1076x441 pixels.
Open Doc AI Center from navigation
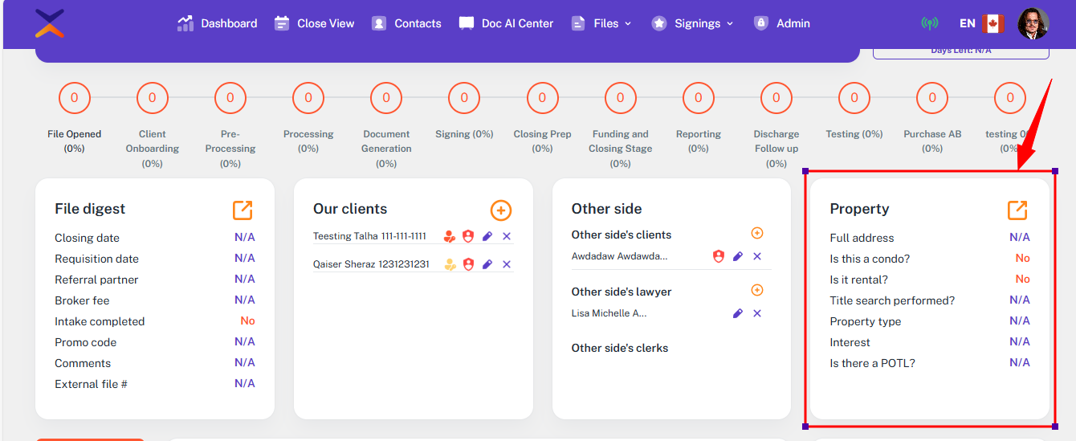point(506,23)
